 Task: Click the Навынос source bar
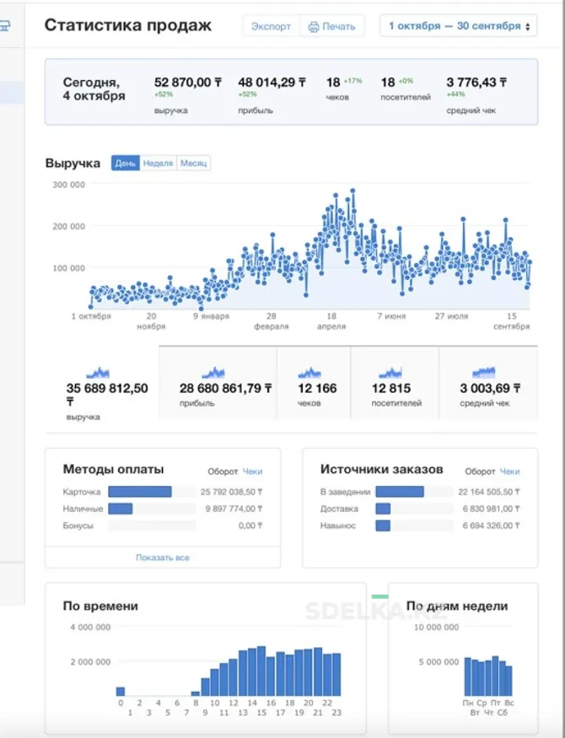coord(383,525)
